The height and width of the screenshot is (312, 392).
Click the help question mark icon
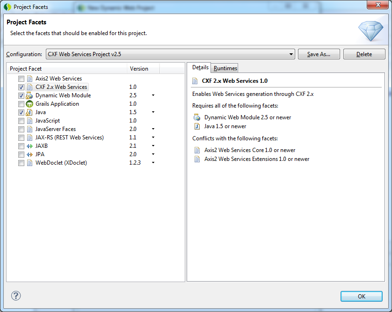coord(16,296)
